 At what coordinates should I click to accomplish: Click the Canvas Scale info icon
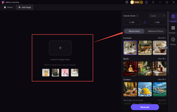pos(137,16)
